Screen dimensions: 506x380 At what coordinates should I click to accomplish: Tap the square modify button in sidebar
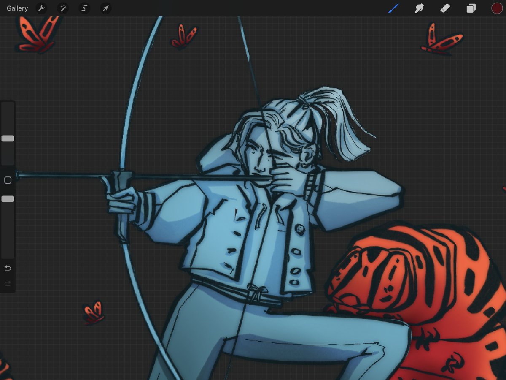[8, 180]
